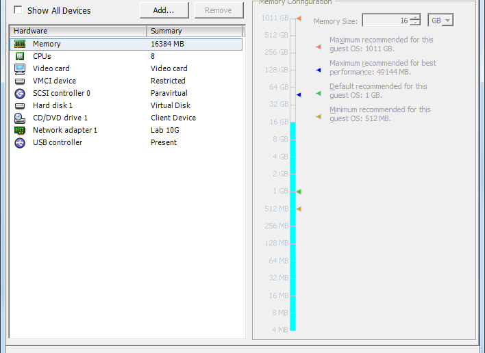Click the blue best-performance slider marker
Screen dimensions: 485x353
pyautogui.click(x=299, y=95)
